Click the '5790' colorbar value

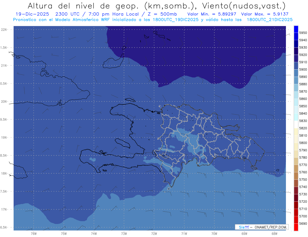point(303,150)
